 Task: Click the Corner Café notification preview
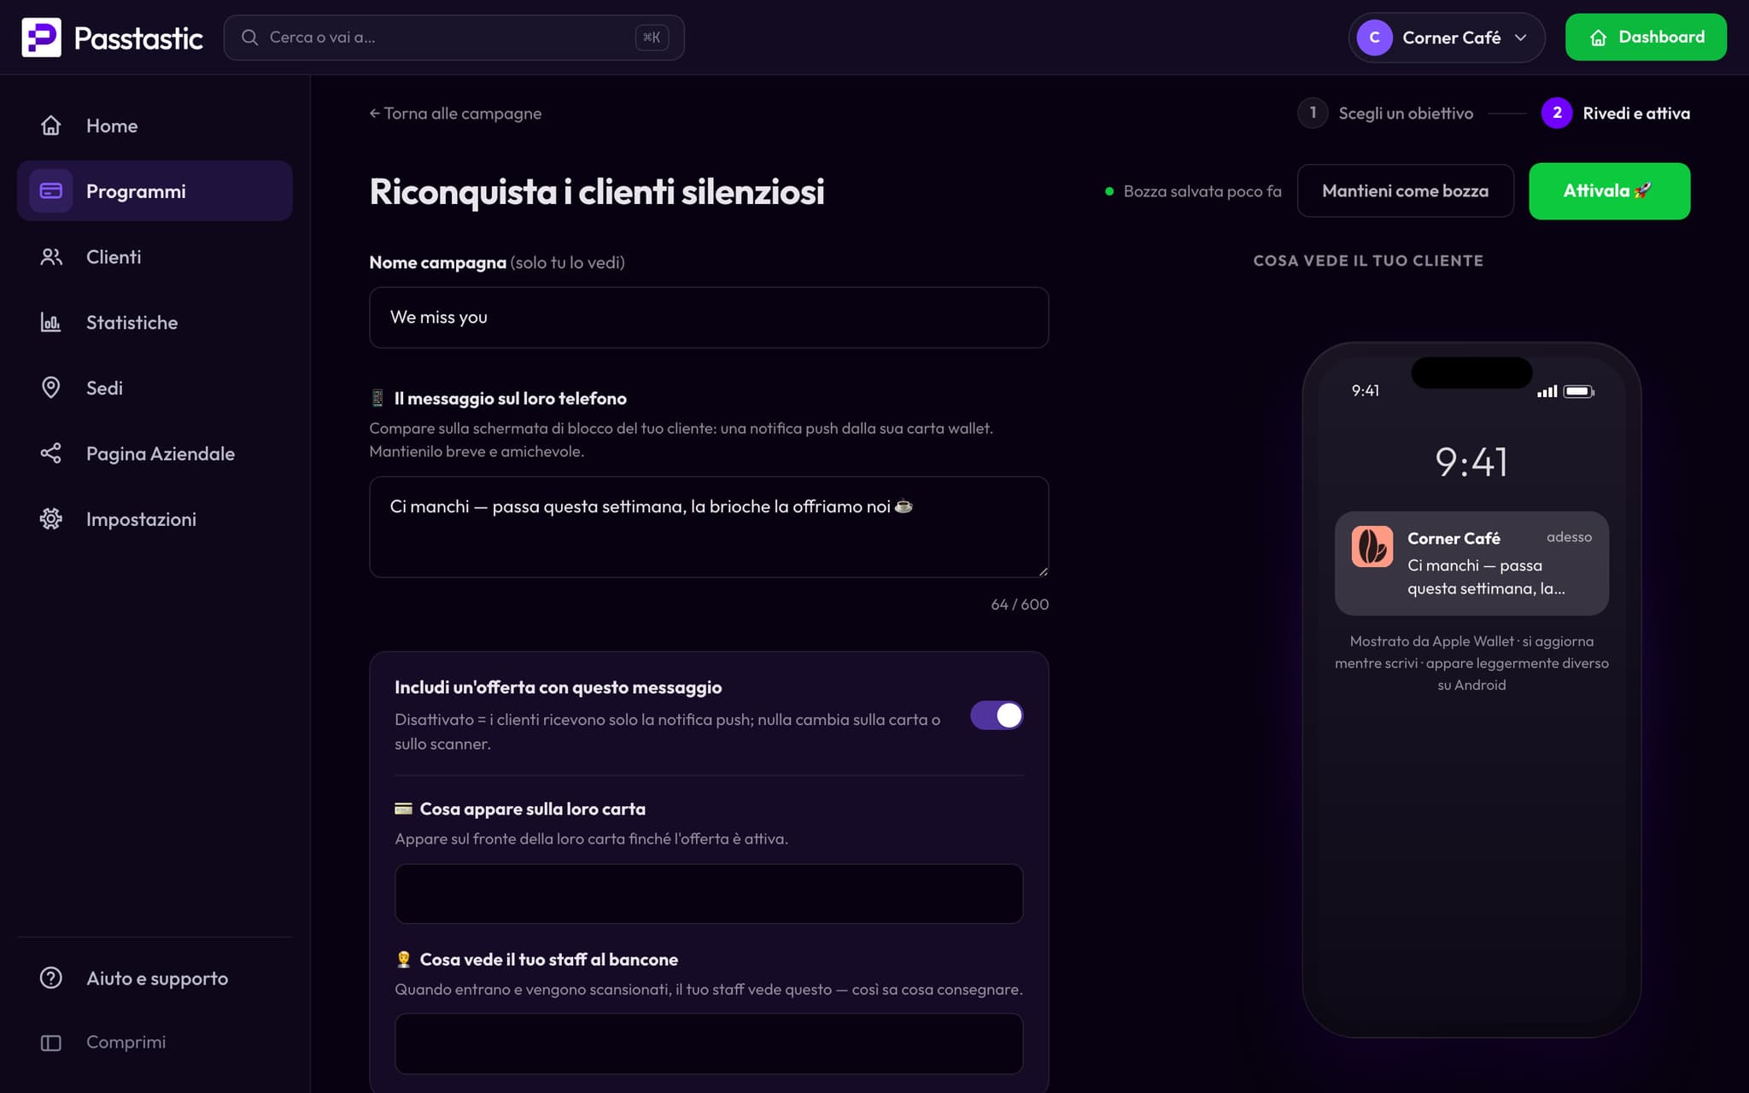(x=1471, y=564)
